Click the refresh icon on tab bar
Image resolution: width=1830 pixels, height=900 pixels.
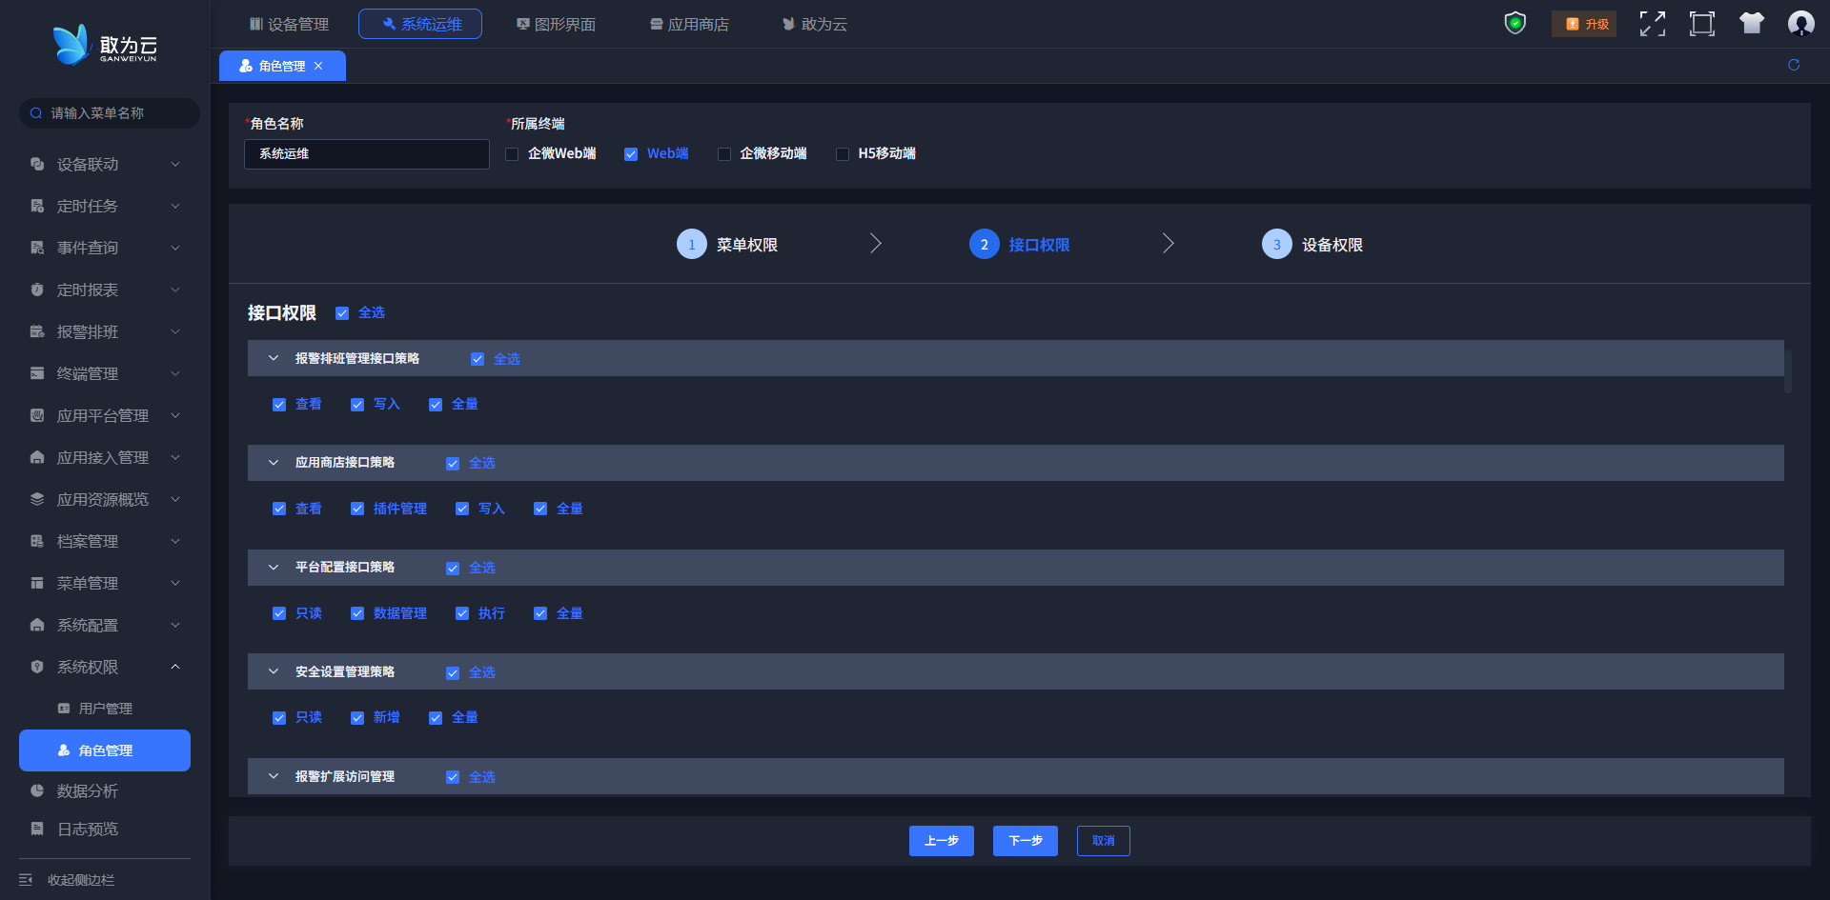[x=1794, y=65]
